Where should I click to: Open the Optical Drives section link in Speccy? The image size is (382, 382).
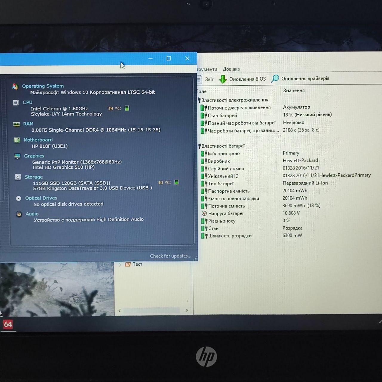click(x=41, y=198)
